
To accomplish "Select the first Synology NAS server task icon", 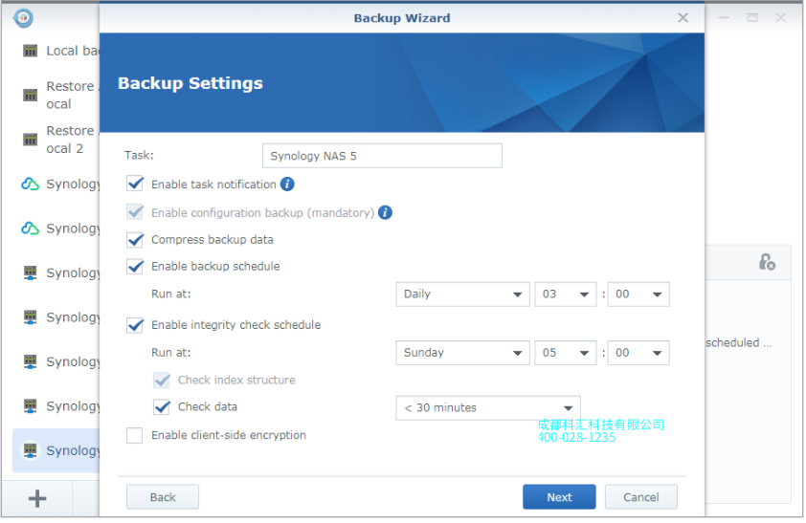I will (x=31, y=273).
